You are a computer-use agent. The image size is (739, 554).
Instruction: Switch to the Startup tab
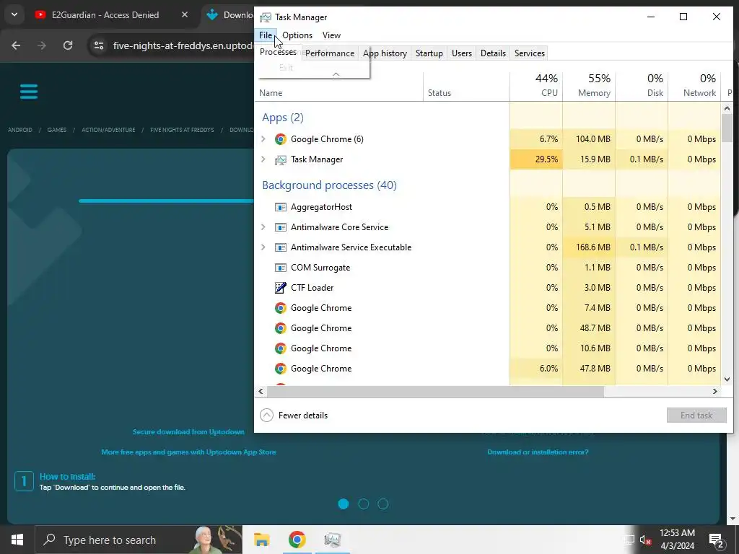(429, 53)
